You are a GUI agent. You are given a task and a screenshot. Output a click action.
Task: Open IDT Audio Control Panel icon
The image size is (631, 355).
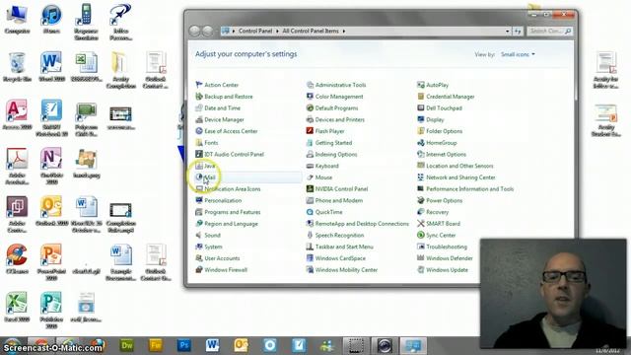point(199,154)
